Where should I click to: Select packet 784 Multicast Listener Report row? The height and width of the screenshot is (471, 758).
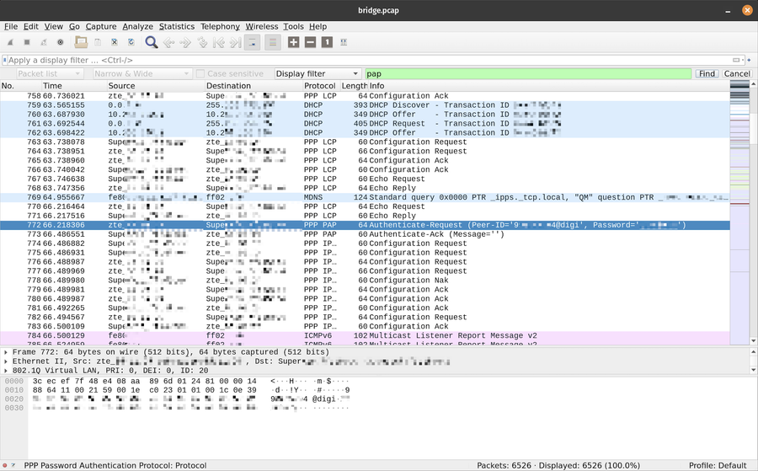click(x=365, y=335)
